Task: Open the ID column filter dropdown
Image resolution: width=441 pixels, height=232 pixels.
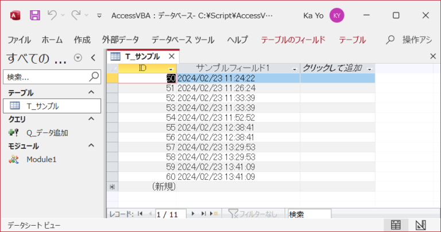Action: [171, 69]
